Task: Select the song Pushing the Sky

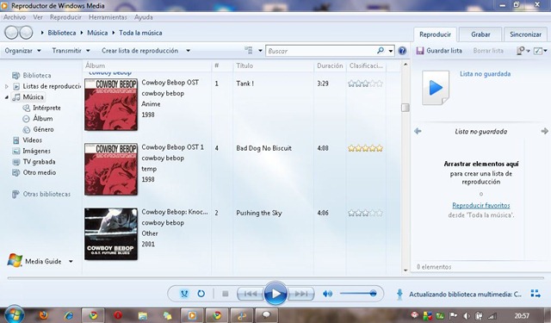Action: (x=259, y=213)
